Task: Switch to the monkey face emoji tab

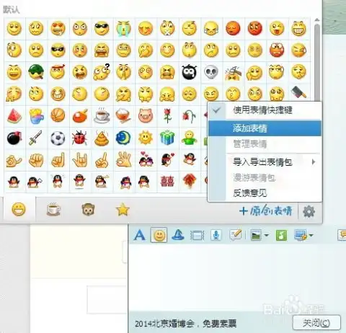Action: [x=88, y=210]
